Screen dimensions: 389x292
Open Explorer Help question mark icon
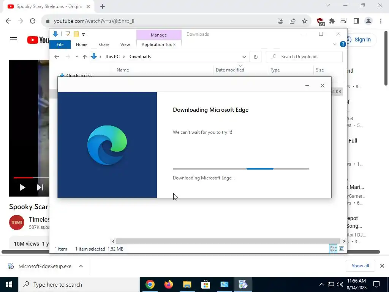(343, 44)
